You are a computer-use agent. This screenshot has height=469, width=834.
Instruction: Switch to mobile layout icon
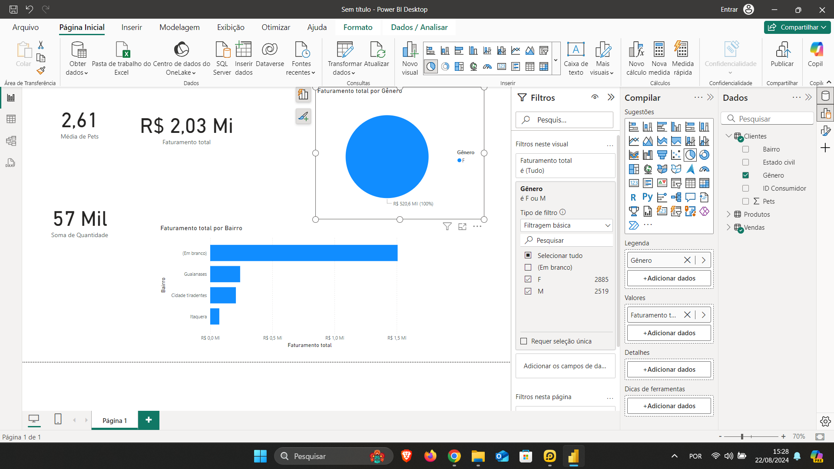58,419
